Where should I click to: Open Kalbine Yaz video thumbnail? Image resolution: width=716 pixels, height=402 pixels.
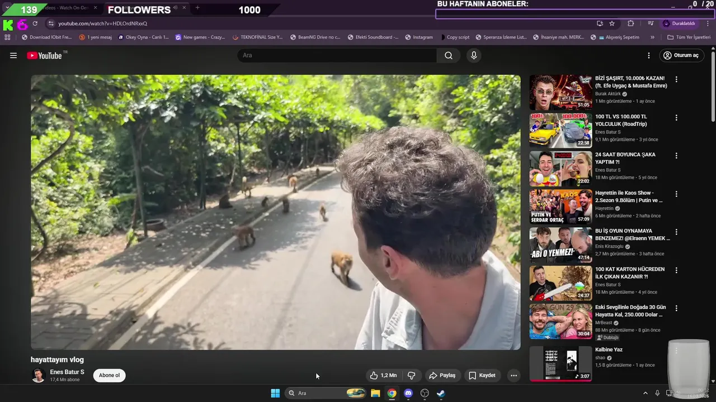click(560, 363)
